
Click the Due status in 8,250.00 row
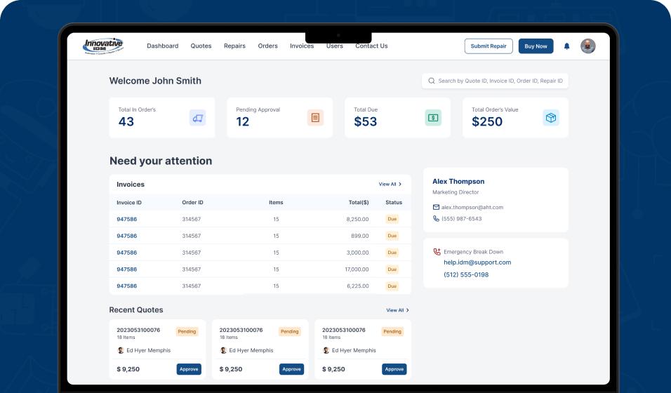392,219
